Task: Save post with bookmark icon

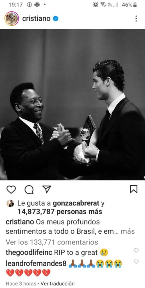Action: point(134,189)
